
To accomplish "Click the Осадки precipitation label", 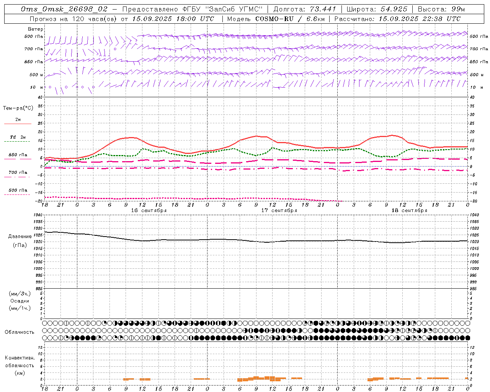I will coord(20,301).
